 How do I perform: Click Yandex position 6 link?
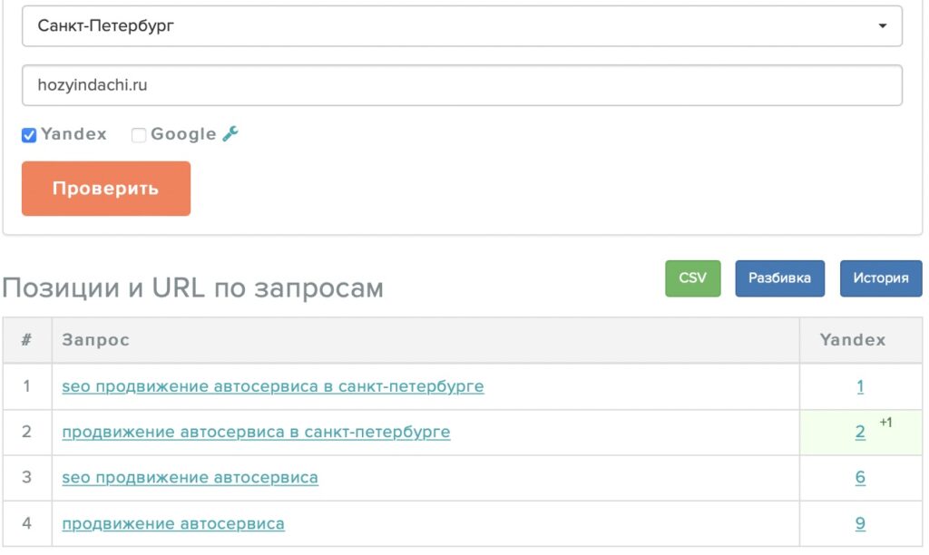pos(860,477)
